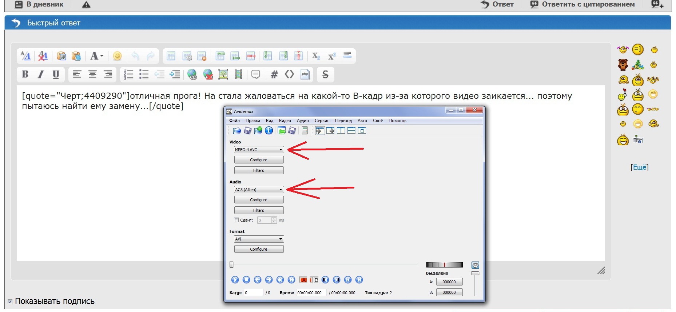Viewport: 676px width, 312px height.
Task: Toggle the Avidemux audio speaker button
Action: tap(475, 265)
